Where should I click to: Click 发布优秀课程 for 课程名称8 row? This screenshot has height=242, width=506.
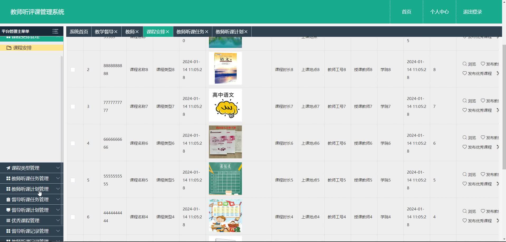click(x=477, y=73)
